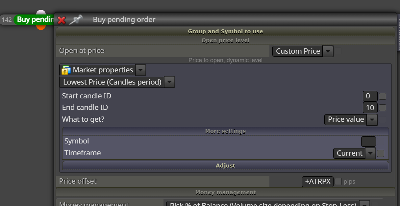
Task: Toggle the pips checkbox
Action: click(338, 181)
